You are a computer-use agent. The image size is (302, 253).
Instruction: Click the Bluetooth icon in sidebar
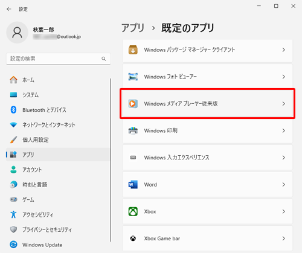[13, 110]
